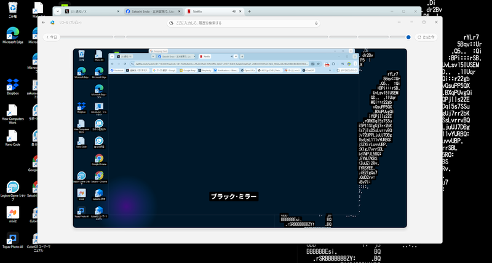492x263 pixels.
Task: Select the Topaz Photo AI desktop shortcut
Action: 13,241
